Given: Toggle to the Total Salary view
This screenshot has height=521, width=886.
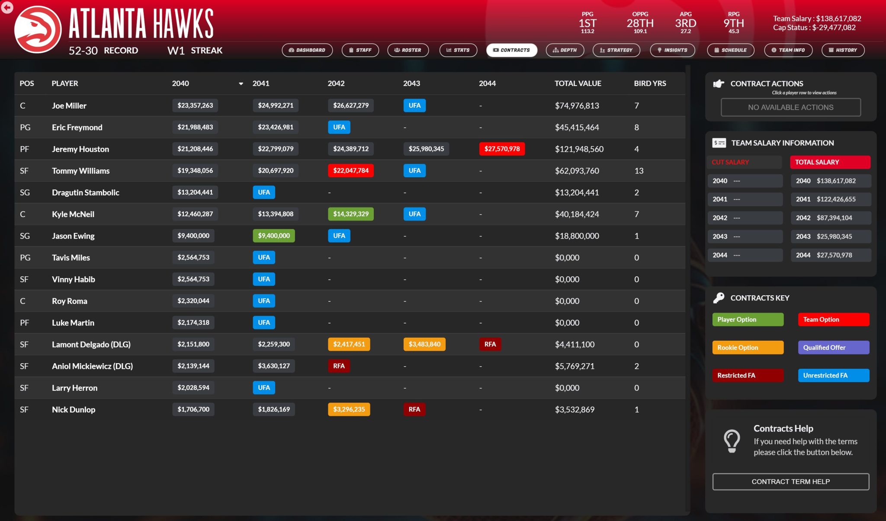Looking at the screenshot, I should tap(830, 162).
